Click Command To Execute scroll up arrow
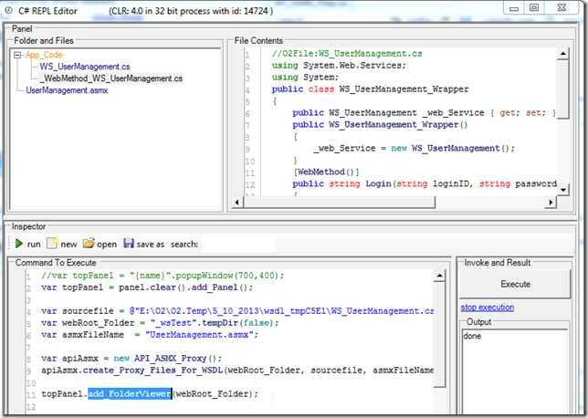This screenshot has width=588, height=418. pyautogui.click(x=439, y=276)
